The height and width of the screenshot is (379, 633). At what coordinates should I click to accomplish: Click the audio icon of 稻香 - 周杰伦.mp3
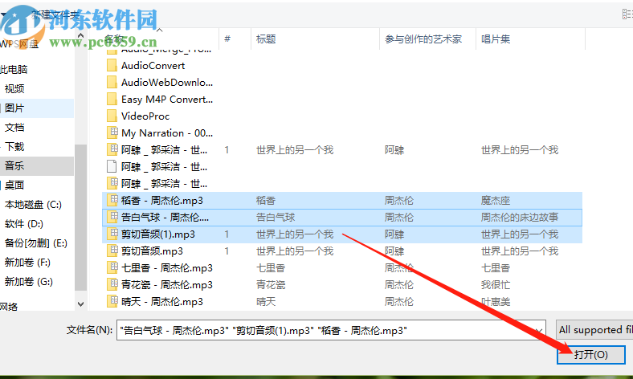(112, 200)
